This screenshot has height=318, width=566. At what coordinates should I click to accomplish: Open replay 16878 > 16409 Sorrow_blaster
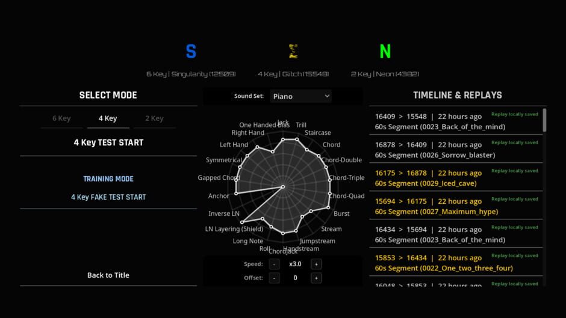coord(456,150)
